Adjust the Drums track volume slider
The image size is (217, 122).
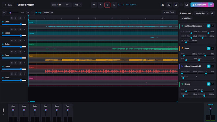tap(14, 69)
